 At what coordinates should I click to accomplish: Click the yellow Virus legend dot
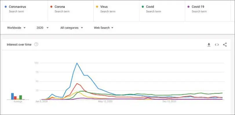pyautogui.click(x=97, y=7)
